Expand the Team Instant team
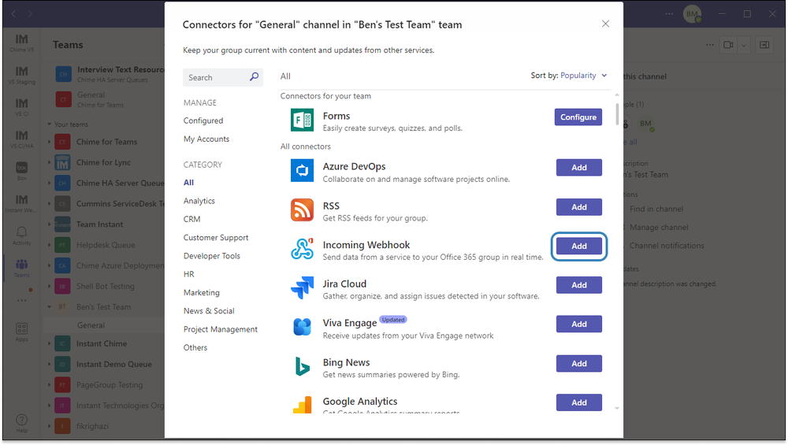Viewport: 788px width, 445px height. pos(49,224)
